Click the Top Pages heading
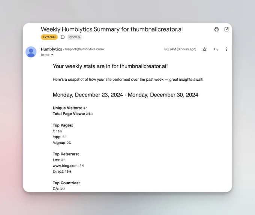255x215 pixels. 63,125
